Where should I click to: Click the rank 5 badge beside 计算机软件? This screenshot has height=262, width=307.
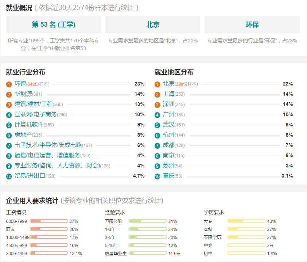point(9,125)
